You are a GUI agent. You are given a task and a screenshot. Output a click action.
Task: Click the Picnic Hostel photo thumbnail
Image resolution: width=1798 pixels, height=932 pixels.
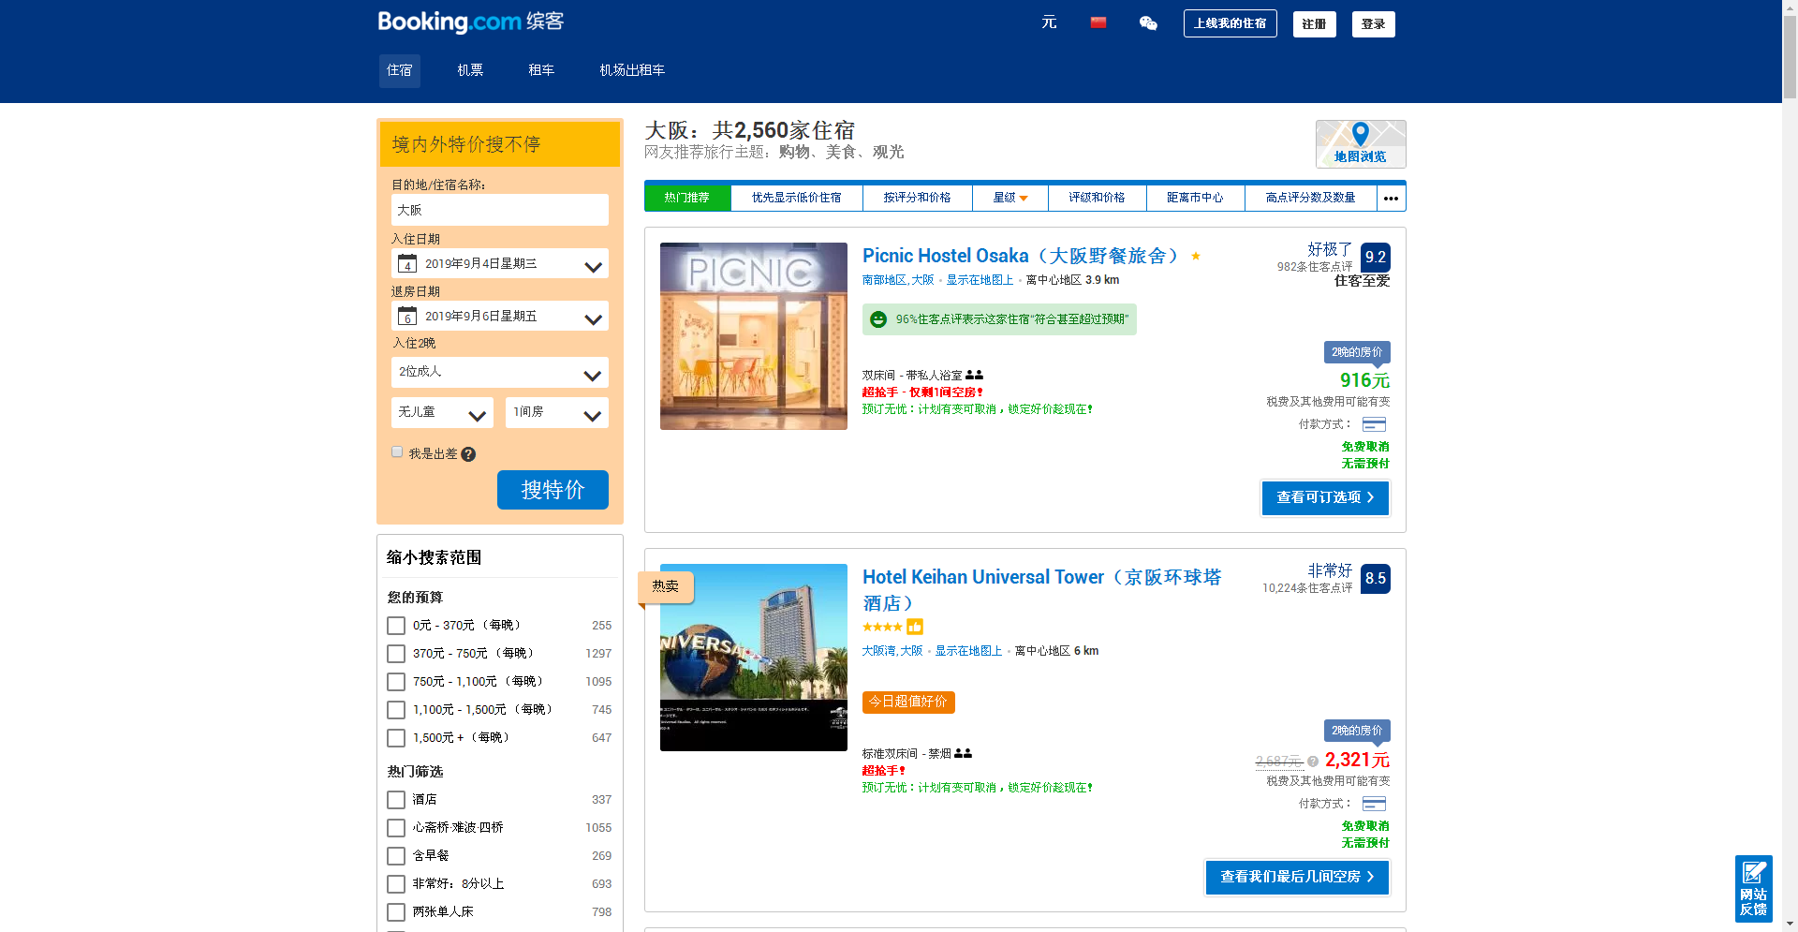[754, 336]
